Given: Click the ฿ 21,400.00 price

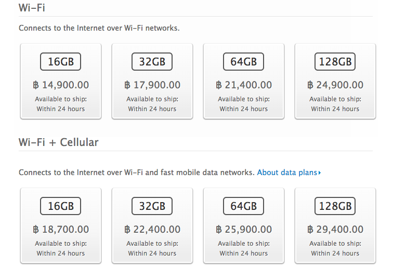Looking at the screenshot, I should [244, 85].
